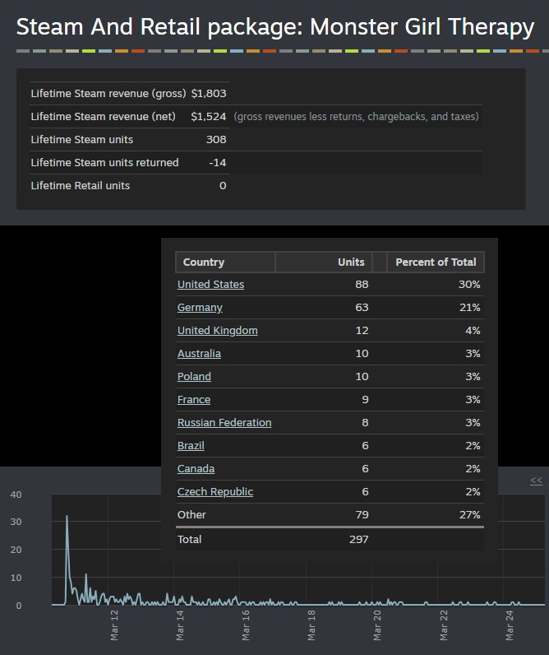Click the chart's peak spike near 30 units
The width and height of the screenshot is (549, 655).
[67, 517]
